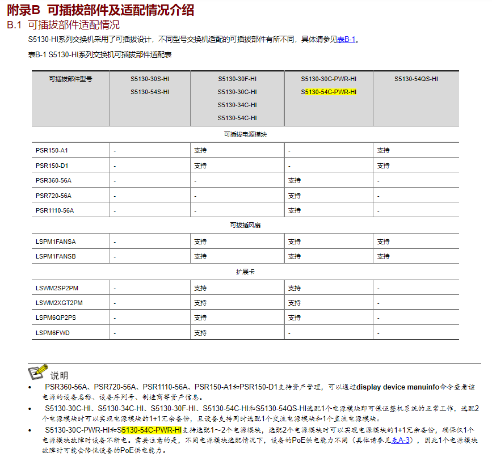Click S5130-54S-HI in the table header
Image resolution: width=492 pixels, height=457 pixels.
click(x=150, y=92)
